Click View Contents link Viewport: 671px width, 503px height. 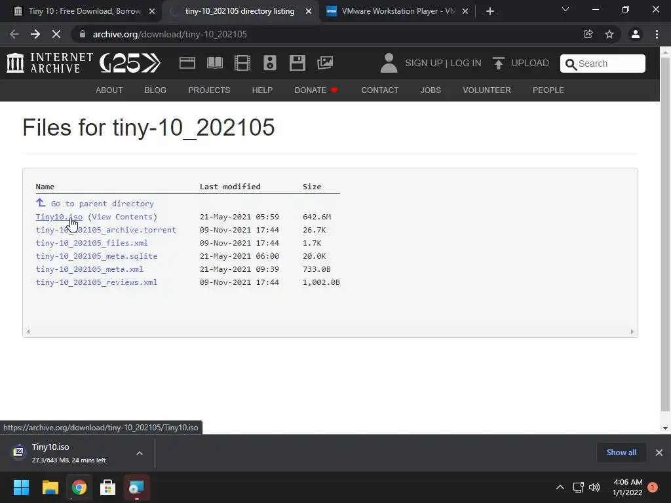[x=123, y=217]
